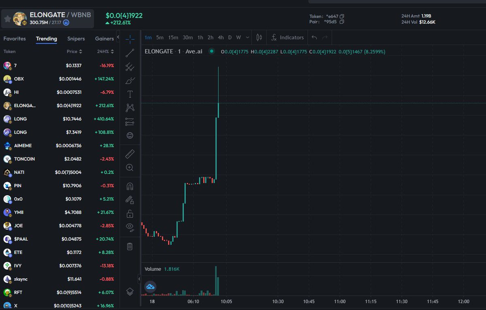This screenshot has width=486, height=310.
Task: Sort token list by 24H%
Action: (106, 51)
